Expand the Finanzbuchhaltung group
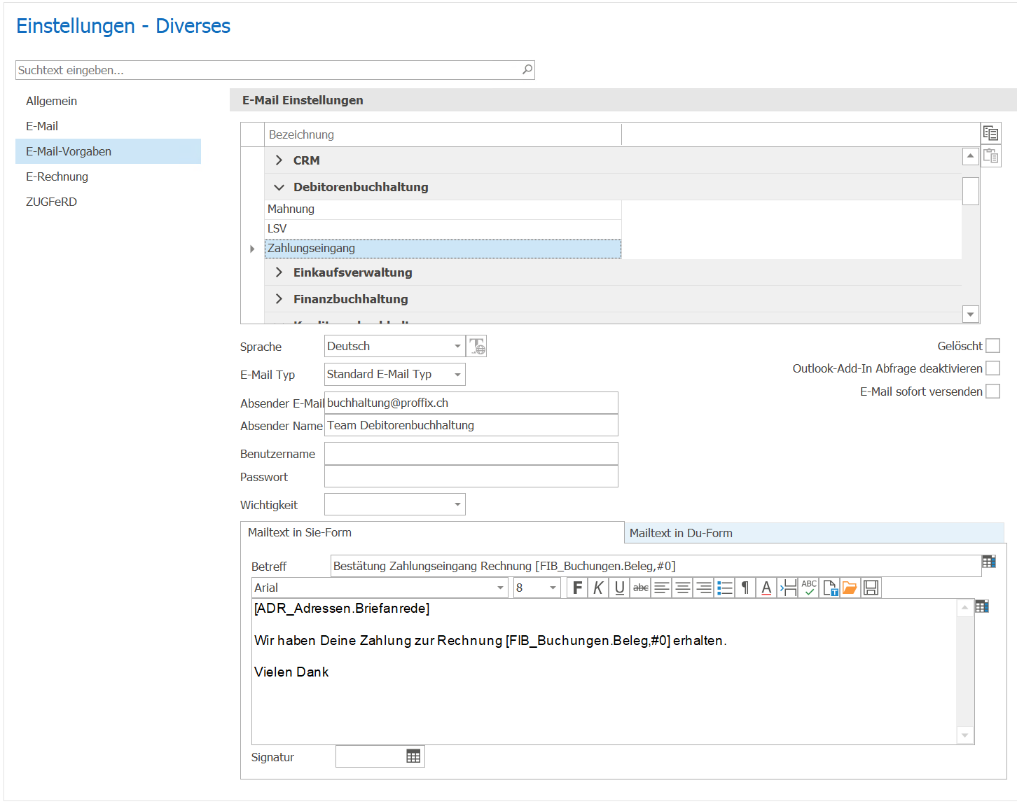Image resolution: width=1017 pixels, height=804 pixels. coord(279,299)
